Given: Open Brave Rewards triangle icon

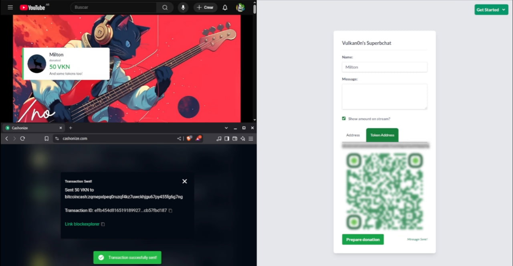Looking at the screenshot, I should tap(199, 138).
